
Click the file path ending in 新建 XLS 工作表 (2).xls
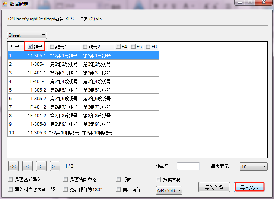point(55,19)
